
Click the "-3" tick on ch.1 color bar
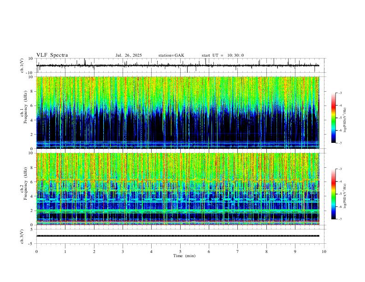340,93
